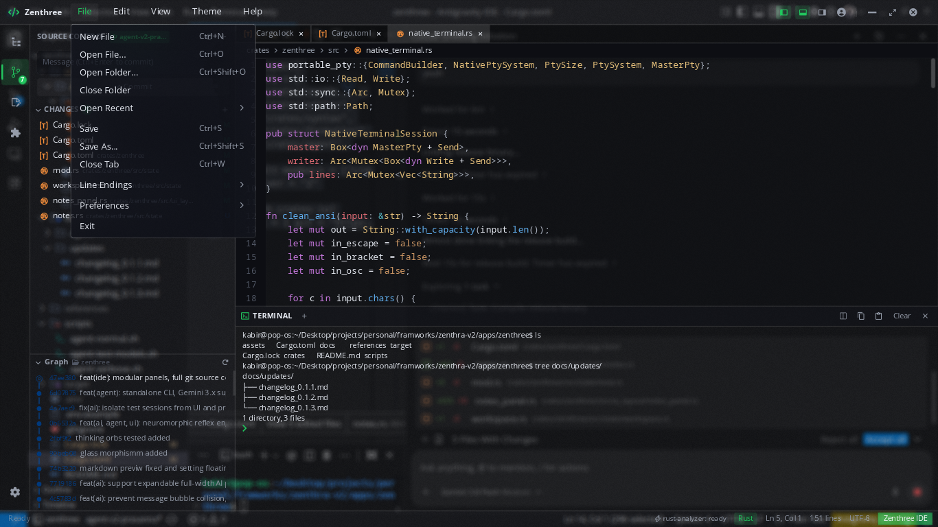This screenshot has height=527, width=938.
Task: Close the native_terminal.rs tab
Action: pos(481,34)
